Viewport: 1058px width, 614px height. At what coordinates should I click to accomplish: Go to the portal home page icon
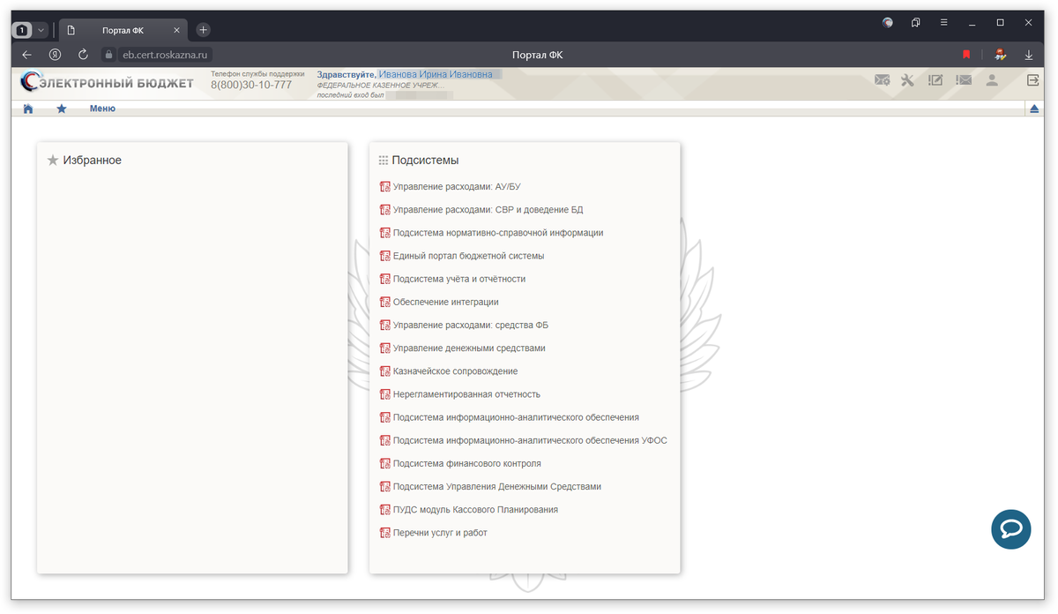pyautogui.click(x=28, y=109)
